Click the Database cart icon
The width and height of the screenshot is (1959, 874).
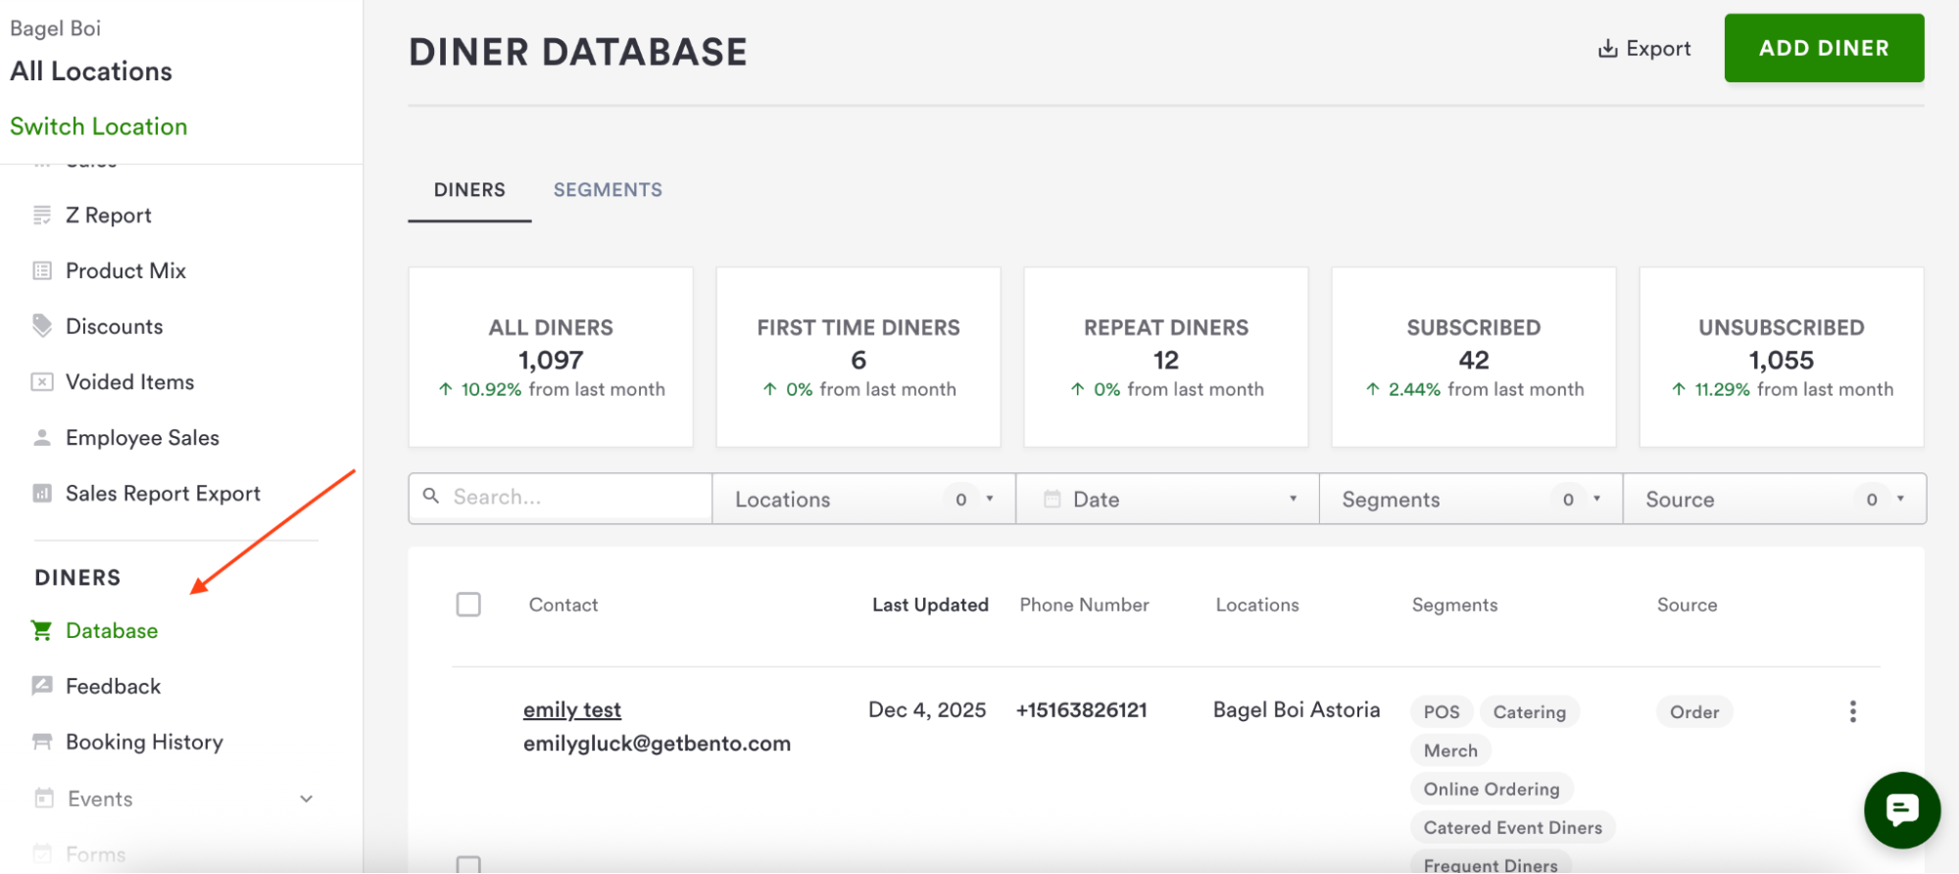click(x=42, y=631)
